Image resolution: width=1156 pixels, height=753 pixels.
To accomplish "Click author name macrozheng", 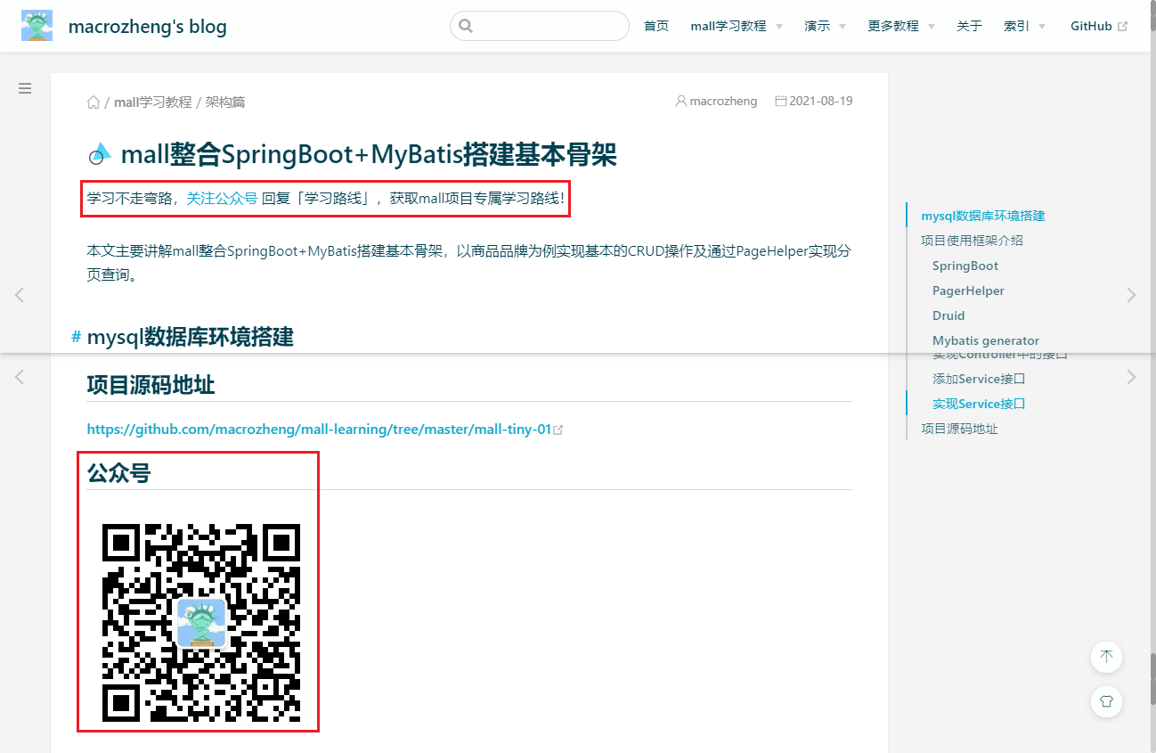I will pos(723,101).
